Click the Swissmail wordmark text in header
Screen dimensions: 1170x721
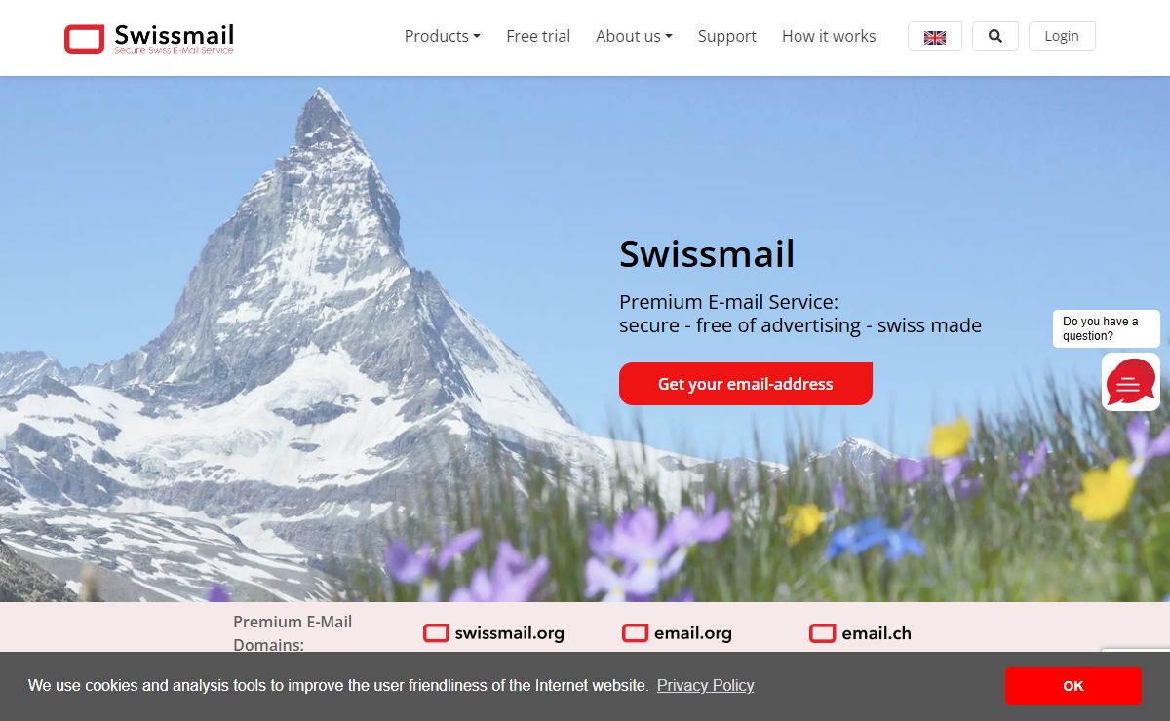tap(175, 35)
